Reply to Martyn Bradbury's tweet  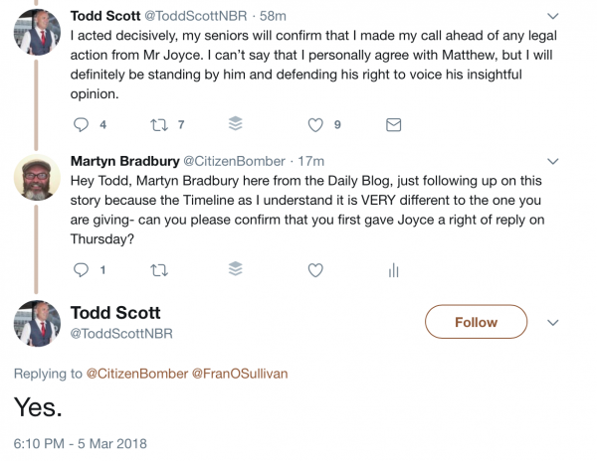click(x=83, y=269)
